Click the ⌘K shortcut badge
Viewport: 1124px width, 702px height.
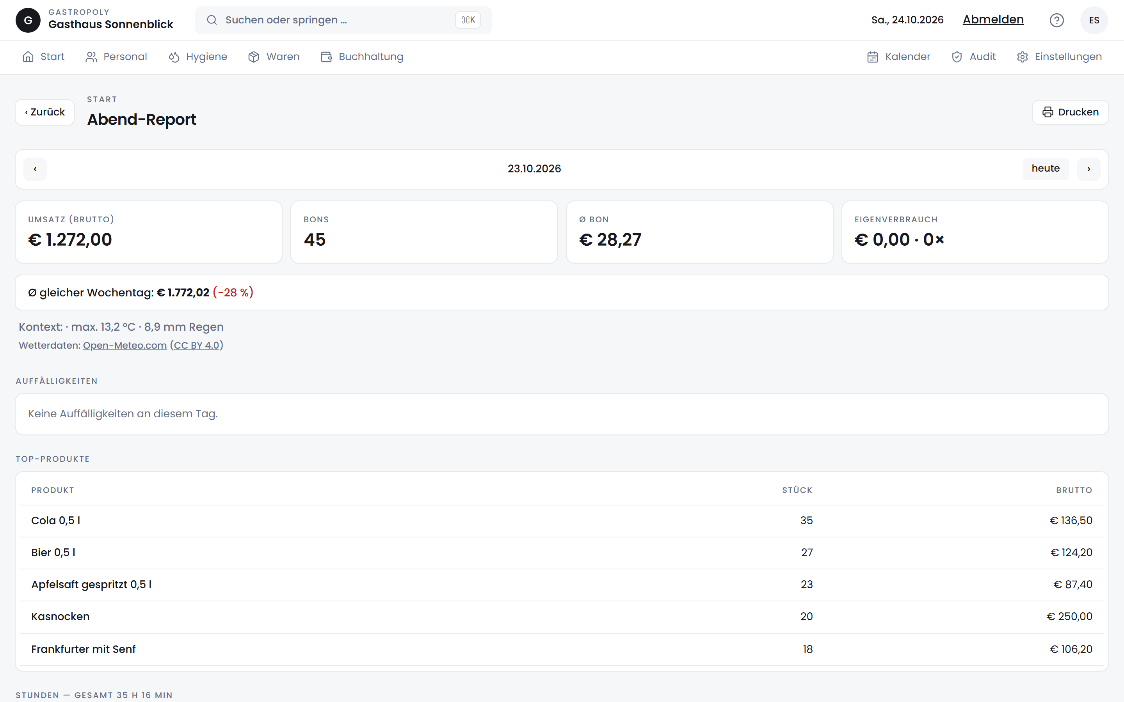point(468,20)
